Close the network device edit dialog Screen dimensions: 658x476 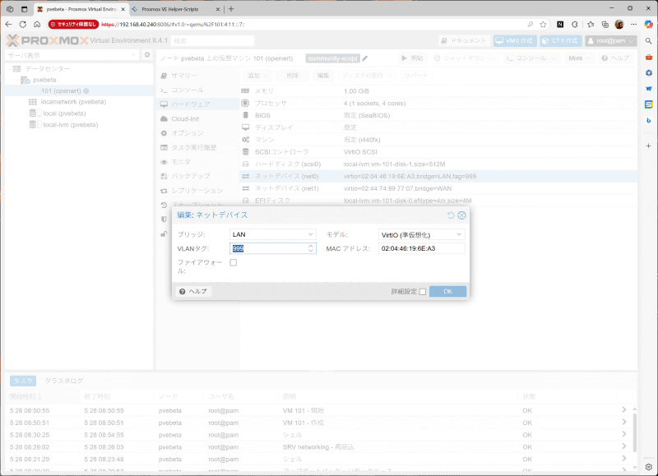point(461,215)
